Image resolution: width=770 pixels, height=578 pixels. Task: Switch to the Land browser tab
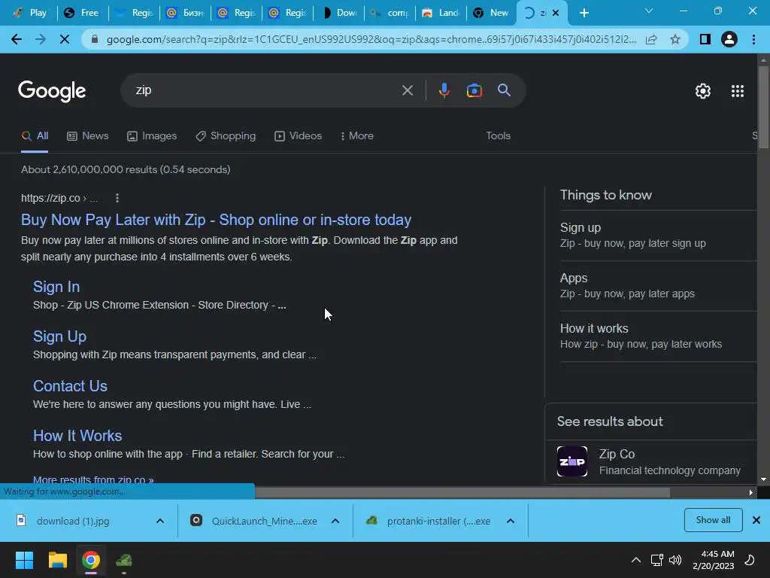click(x=441, y=13)
